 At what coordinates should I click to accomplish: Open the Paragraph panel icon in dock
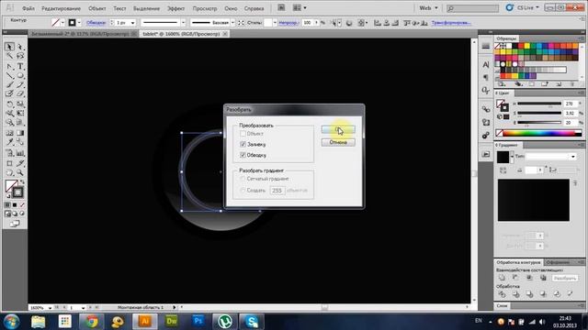tap(486, 77)
